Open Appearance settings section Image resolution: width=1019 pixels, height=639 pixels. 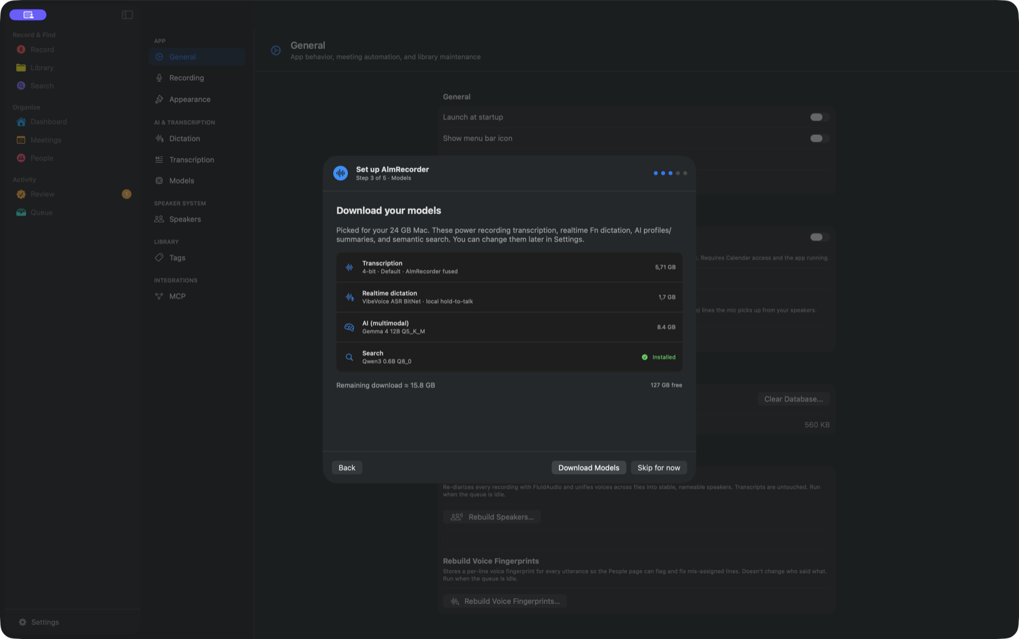[x=197, y=99]
